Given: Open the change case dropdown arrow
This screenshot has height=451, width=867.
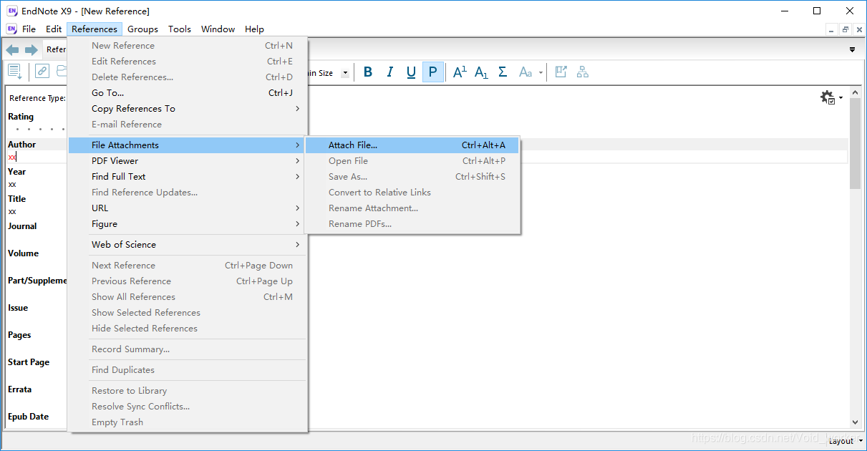Looking at the screenshot, I should click(x=541, y=72).
